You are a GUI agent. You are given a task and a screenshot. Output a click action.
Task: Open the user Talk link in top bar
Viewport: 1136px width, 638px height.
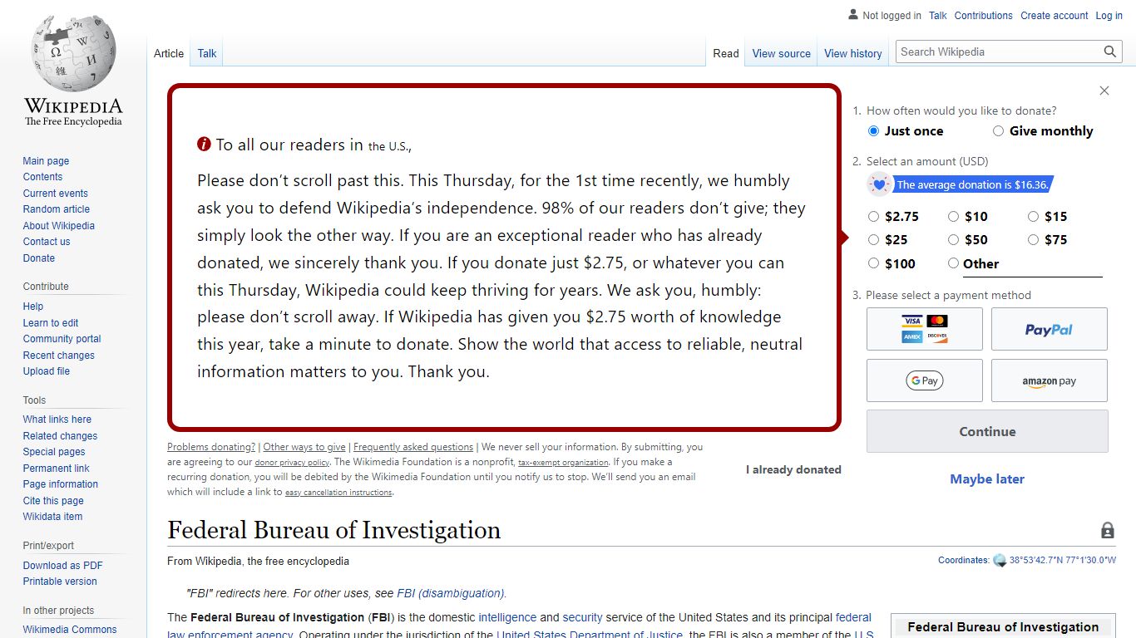(938, 16)
